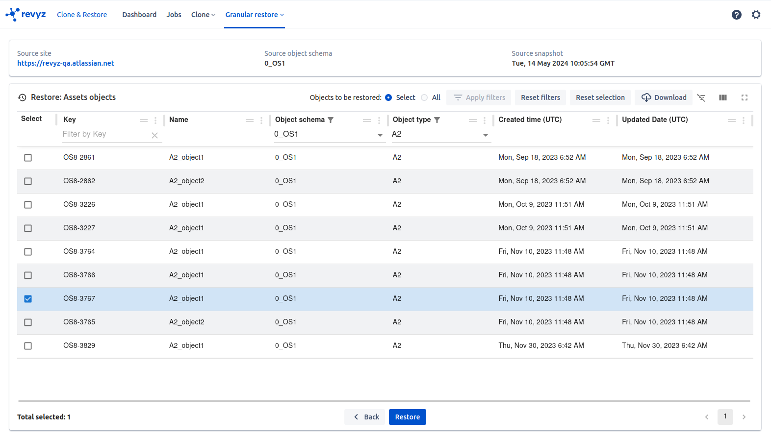This screenshot has width=771, height=440.
Task: Open the Key column menu dots
Action: (155, 121)
